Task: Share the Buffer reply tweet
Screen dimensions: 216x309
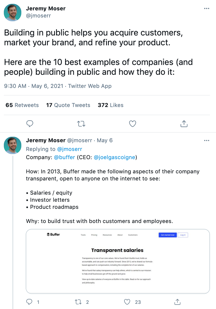Action: click(x=177, y=302)
